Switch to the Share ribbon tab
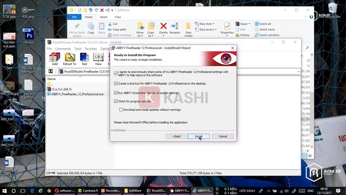This screenshot has height=195, width=346. [104, 17]
